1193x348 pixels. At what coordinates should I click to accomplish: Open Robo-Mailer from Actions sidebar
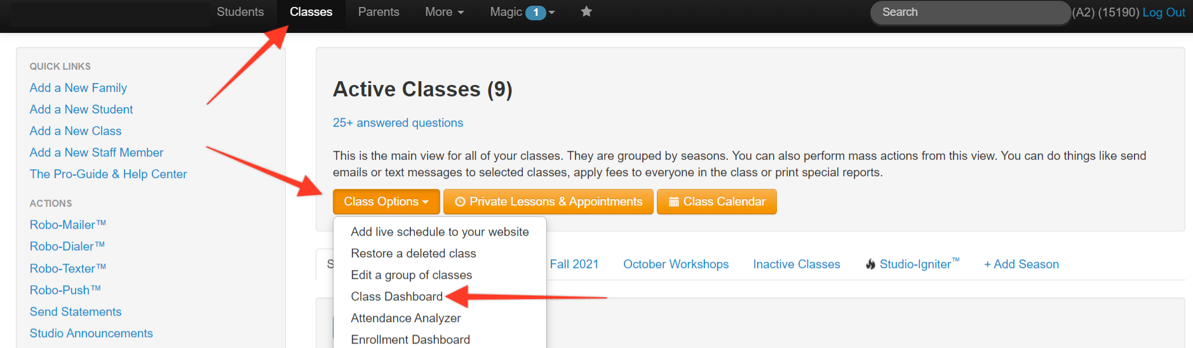(x=68, y=225)
